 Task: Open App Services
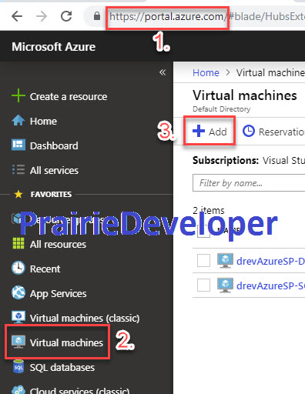tap(59, 294)
